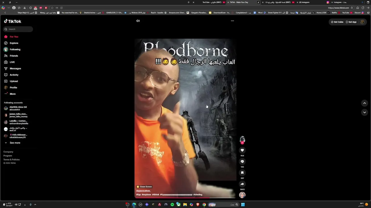371x208 pixels.
Task: Click the #trinding hashtag
Action: pos(198,195)
